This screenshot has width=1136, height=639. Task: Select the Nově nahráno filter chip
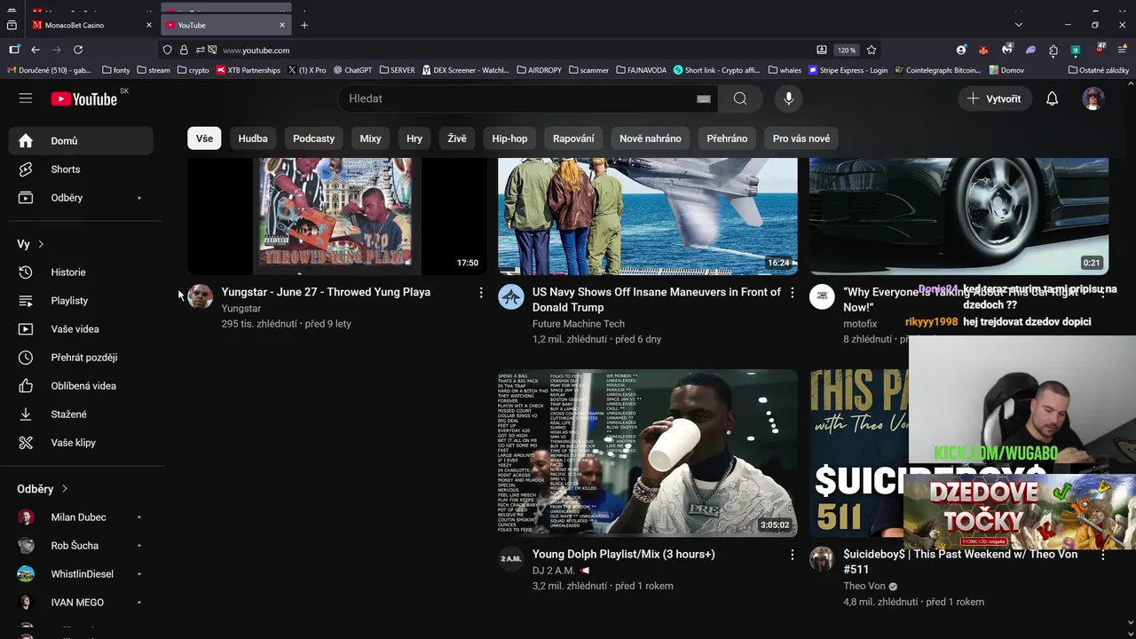coord(651,138)
